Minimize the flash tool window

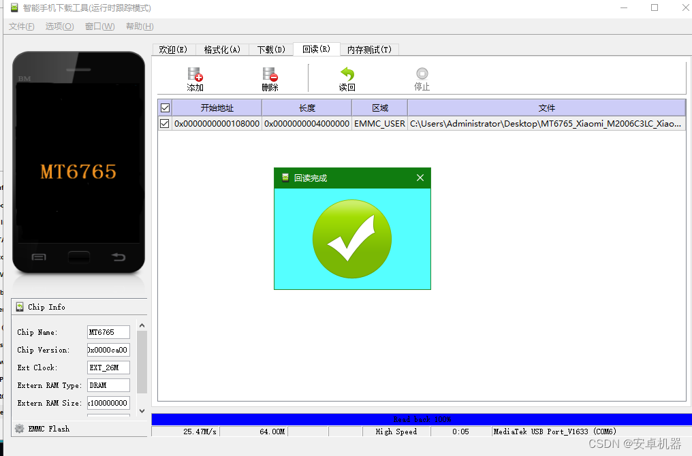point(624,8)
